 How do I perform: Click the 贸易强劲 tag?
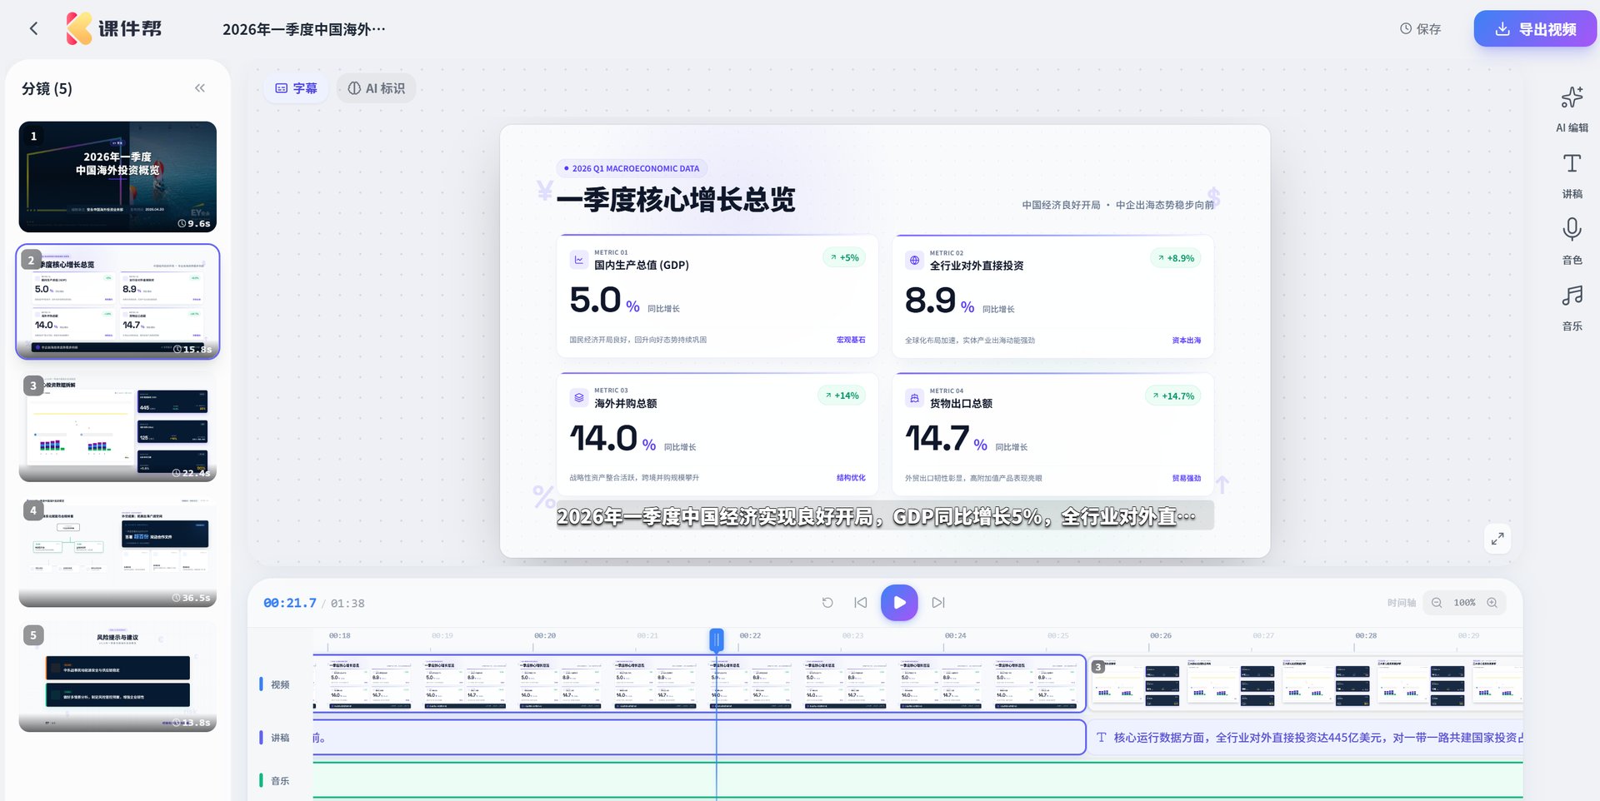pos(1187,479)
